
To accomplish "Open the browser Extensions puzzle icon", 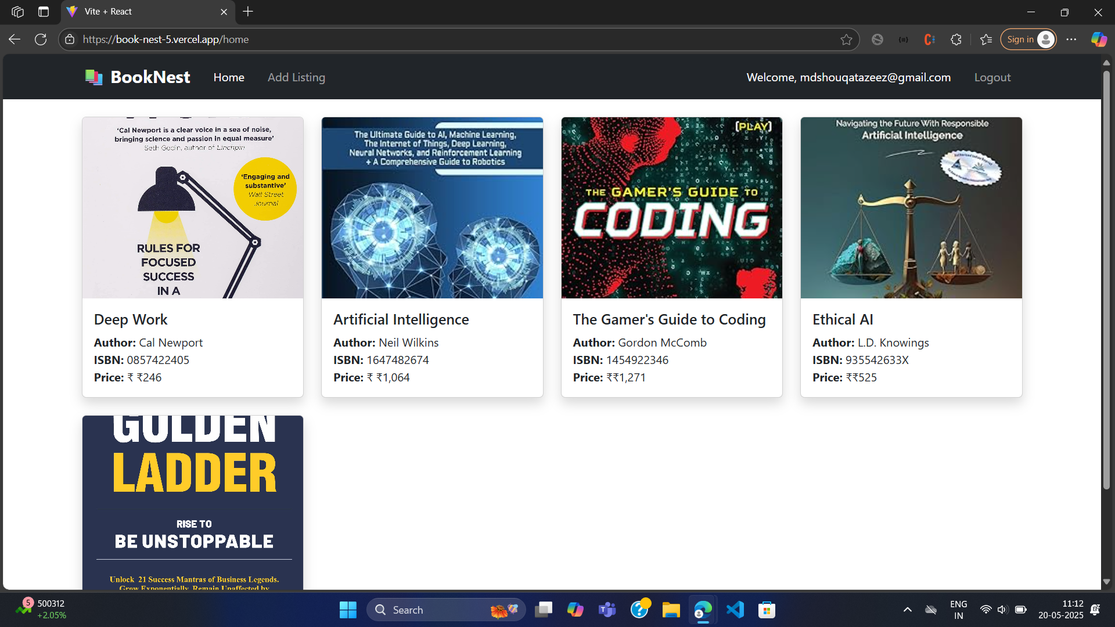I will tap(956, 39).
